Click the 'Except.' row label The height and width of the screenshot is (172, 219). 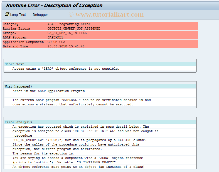pyautogui.click(x=9, y=33)
